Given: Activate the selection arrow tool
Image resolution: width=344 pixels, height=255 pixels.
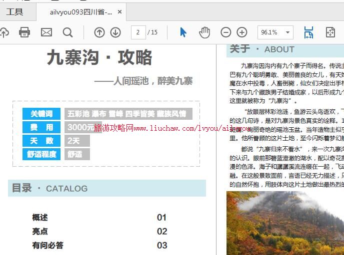Looking at the screenshot, I should click(183, 32).
